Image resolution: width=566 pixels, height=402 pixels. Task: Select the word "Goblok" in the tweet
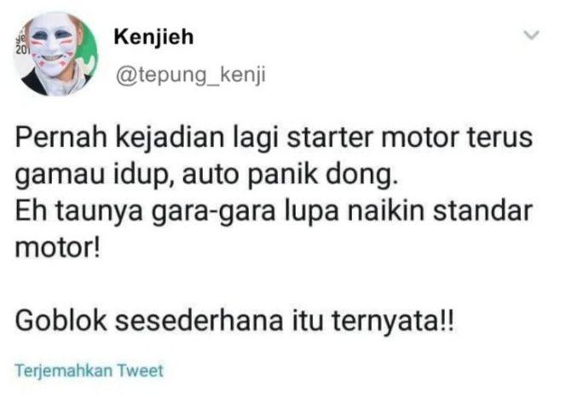point(61,320)
